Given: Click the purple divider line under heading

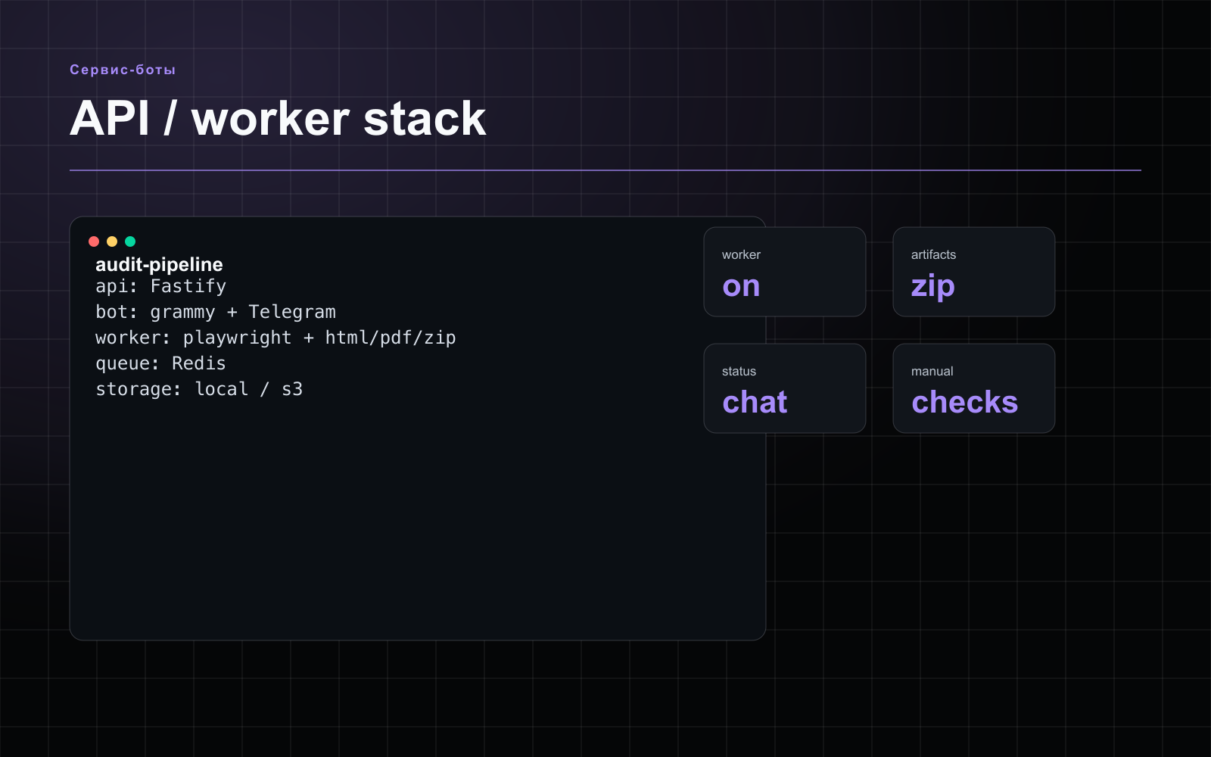Looking at the screenshot, I should [x=605, y=170].
